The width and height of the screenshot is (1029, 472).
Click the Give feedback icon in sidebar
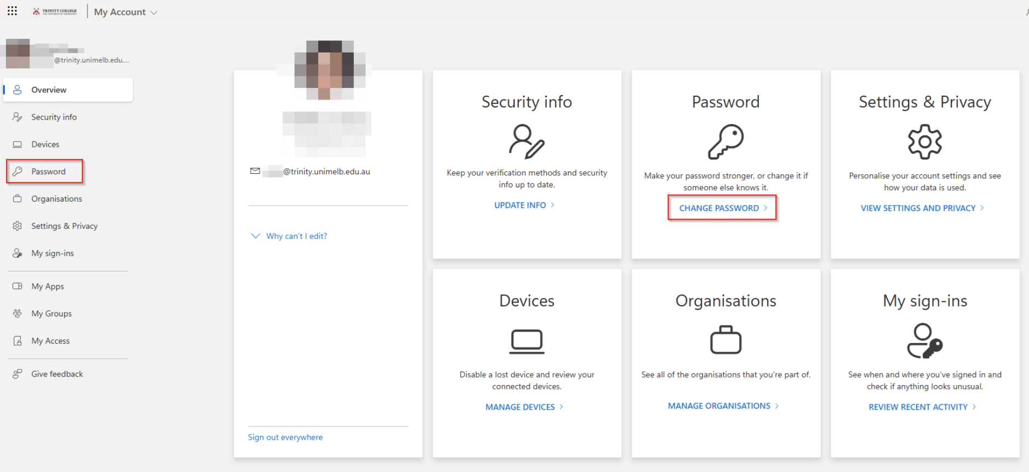[x=17, y=374]
